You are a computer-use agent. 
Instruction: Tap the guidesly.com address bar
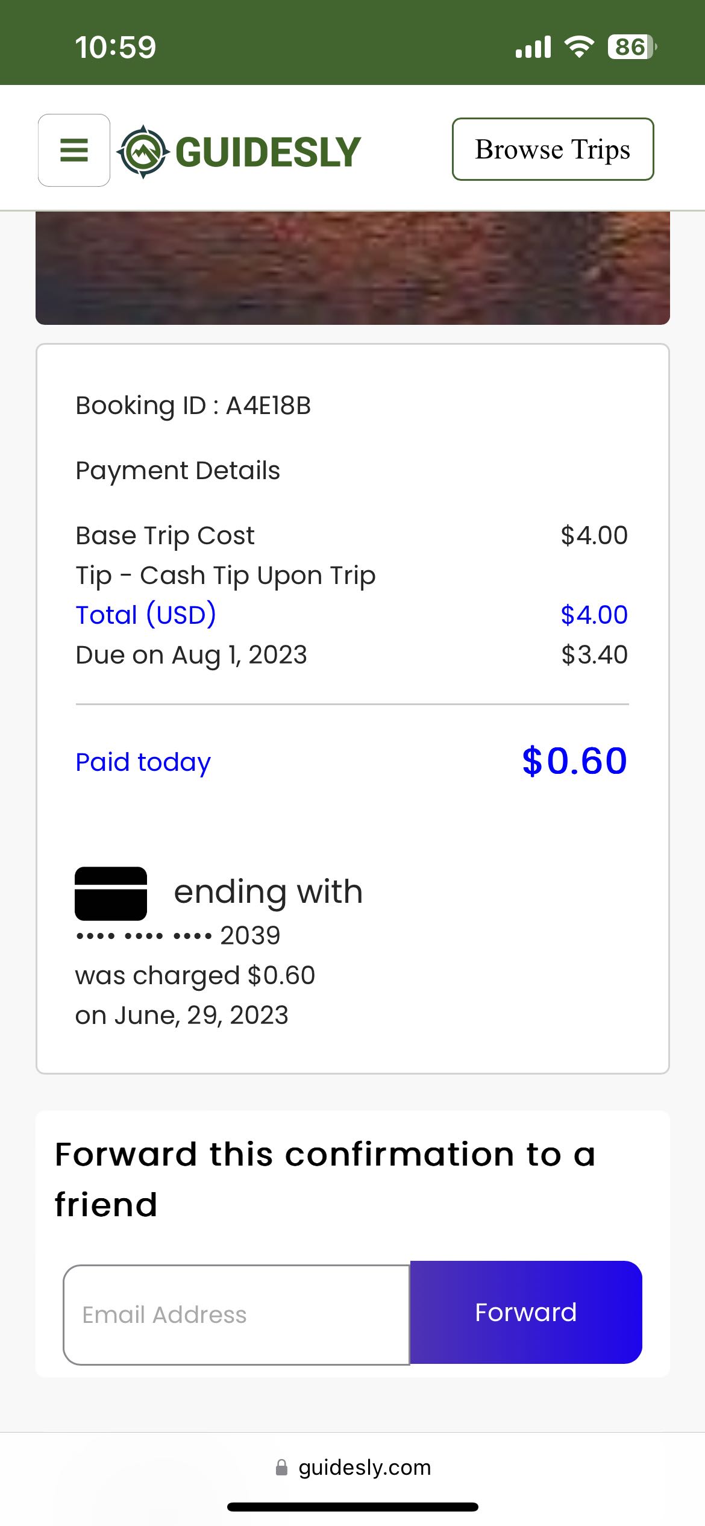pos(364,1468)
